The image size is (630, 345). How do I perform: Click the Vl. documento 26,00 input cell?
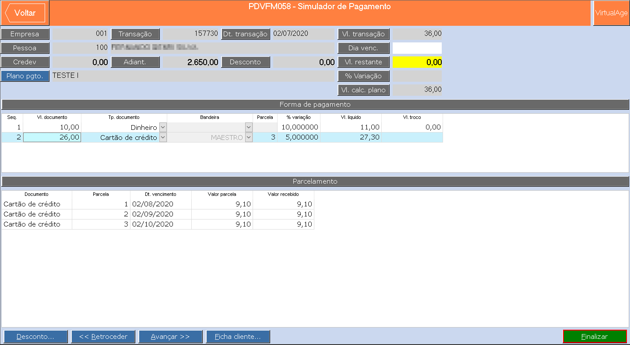pos(52,137)
